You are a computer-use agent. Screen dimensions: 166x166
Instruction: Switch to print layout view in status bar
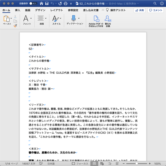(94, 164)
